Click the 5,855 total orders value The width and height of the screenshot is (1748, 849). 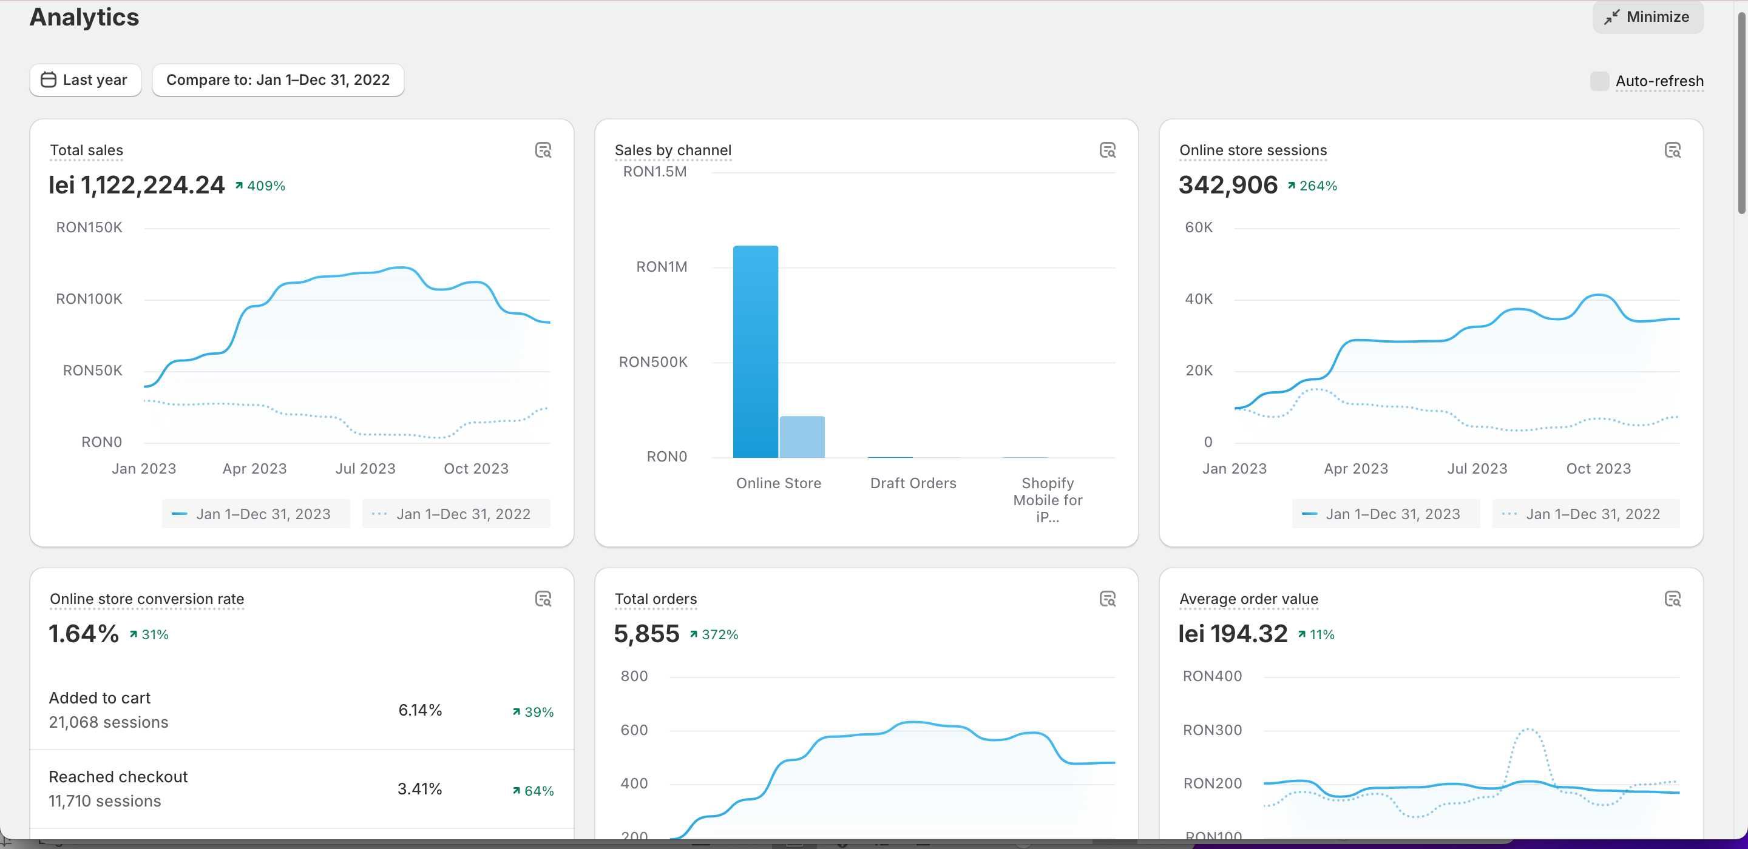(646, 633)
